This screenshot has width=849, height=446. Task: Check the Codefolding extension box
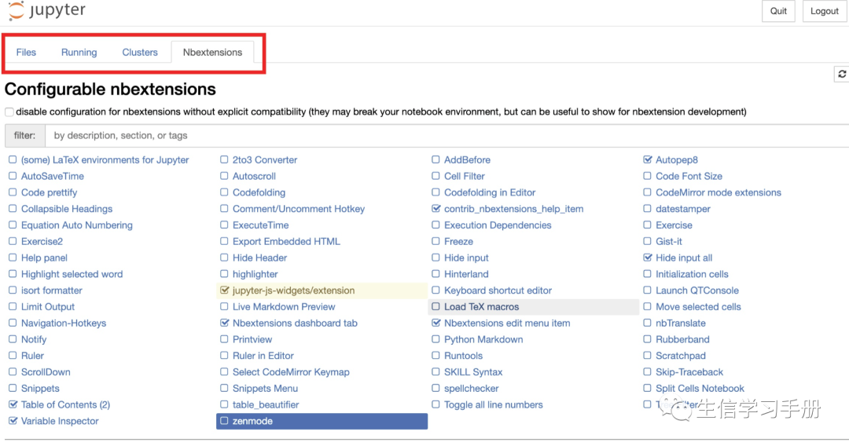point(224,192)
